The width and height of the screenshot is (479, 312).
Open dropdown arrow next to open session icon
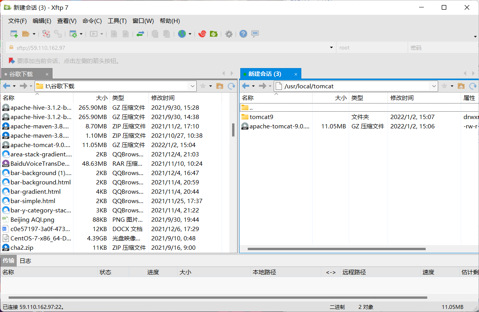click(34, 34)
